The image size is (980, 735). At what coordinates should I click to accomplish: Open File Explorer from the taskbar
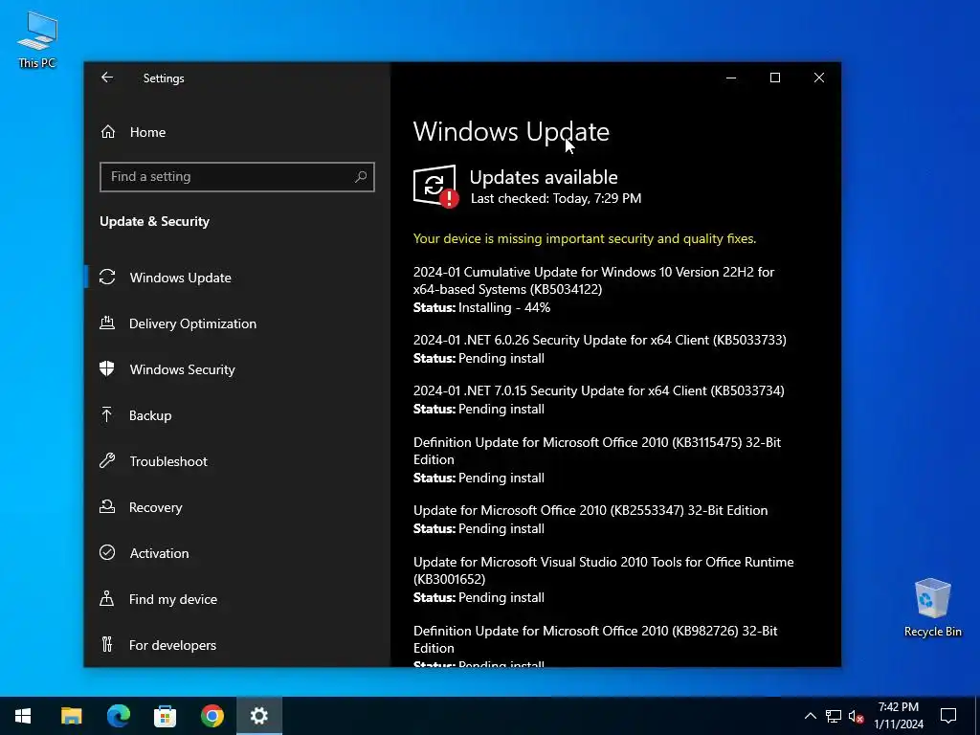click(x=71, y=716)
